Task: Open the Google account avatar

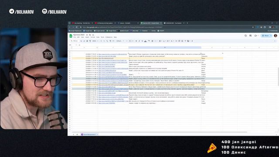Action: pyautogui.click(x=276, y=36)
